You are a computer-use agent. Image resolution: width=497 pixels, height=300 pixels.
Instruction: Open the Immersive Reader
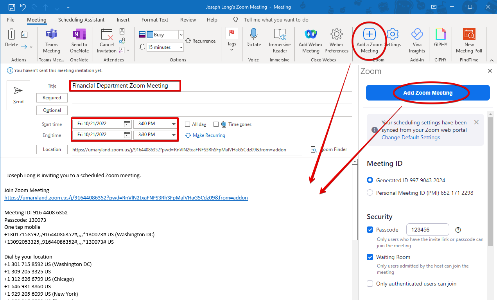tap(280, 35)
